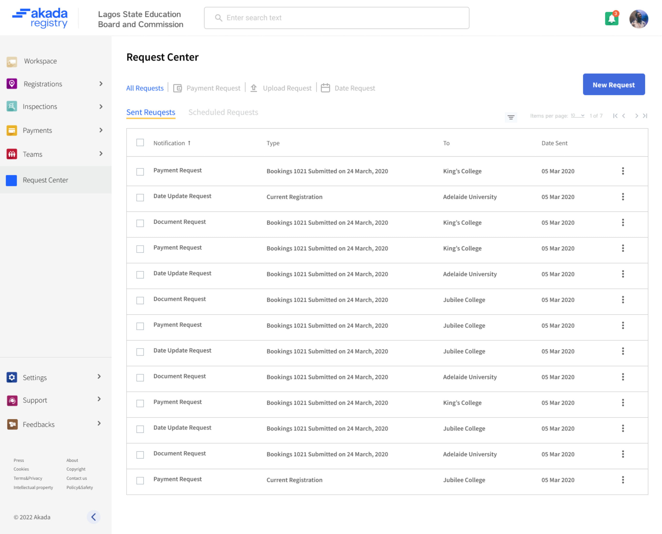The width and height of the screenshot is (662, 534).
Task: Switch to Scheduled Requests tab
Action: click(223, 112)
